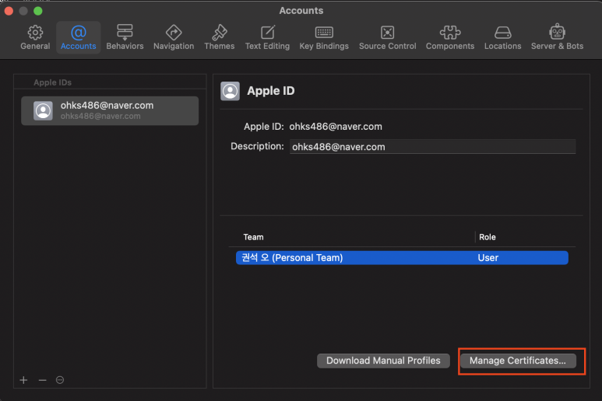602x401 pixels.
Task: Remove the selected account with minus icon
Action: coord(42,380)
